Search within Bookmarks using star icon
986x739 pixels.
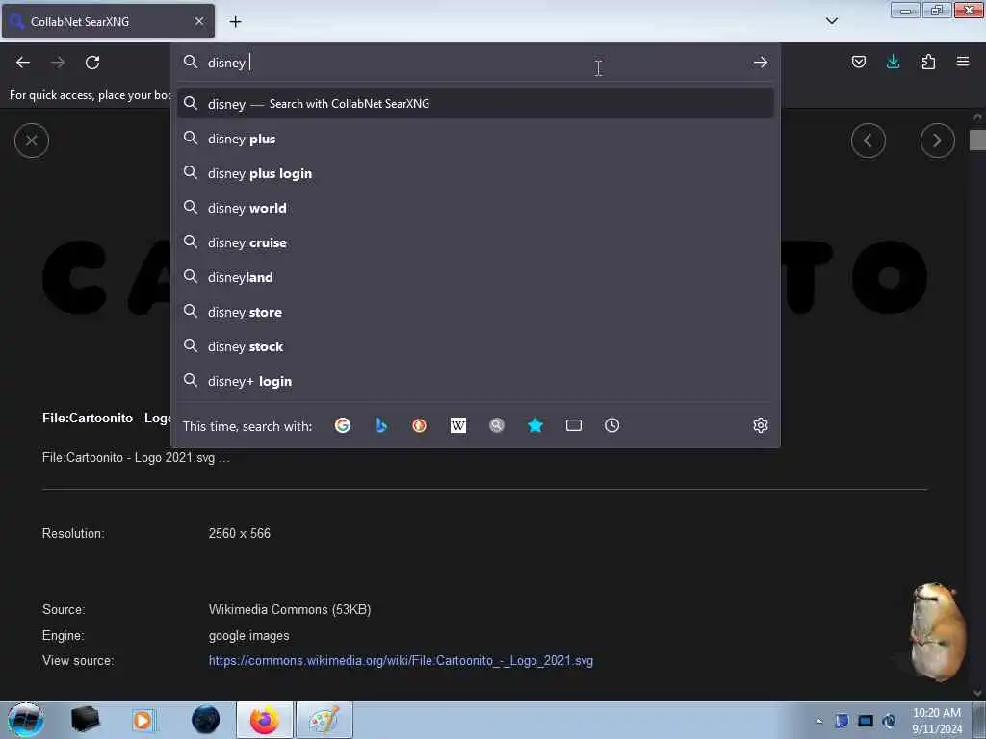pos(535,425)
